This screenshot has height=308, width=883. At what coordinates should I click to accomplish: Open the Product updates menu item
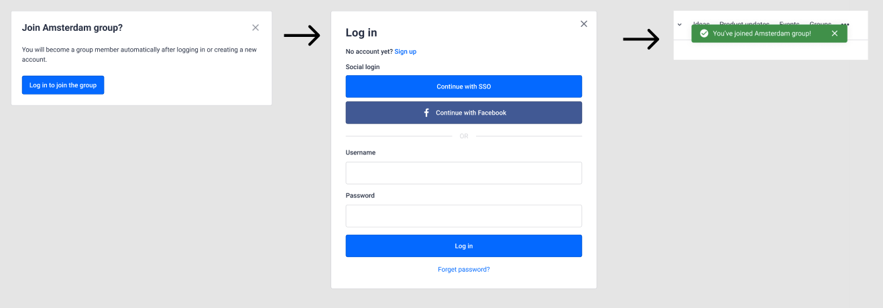point(744,24)
